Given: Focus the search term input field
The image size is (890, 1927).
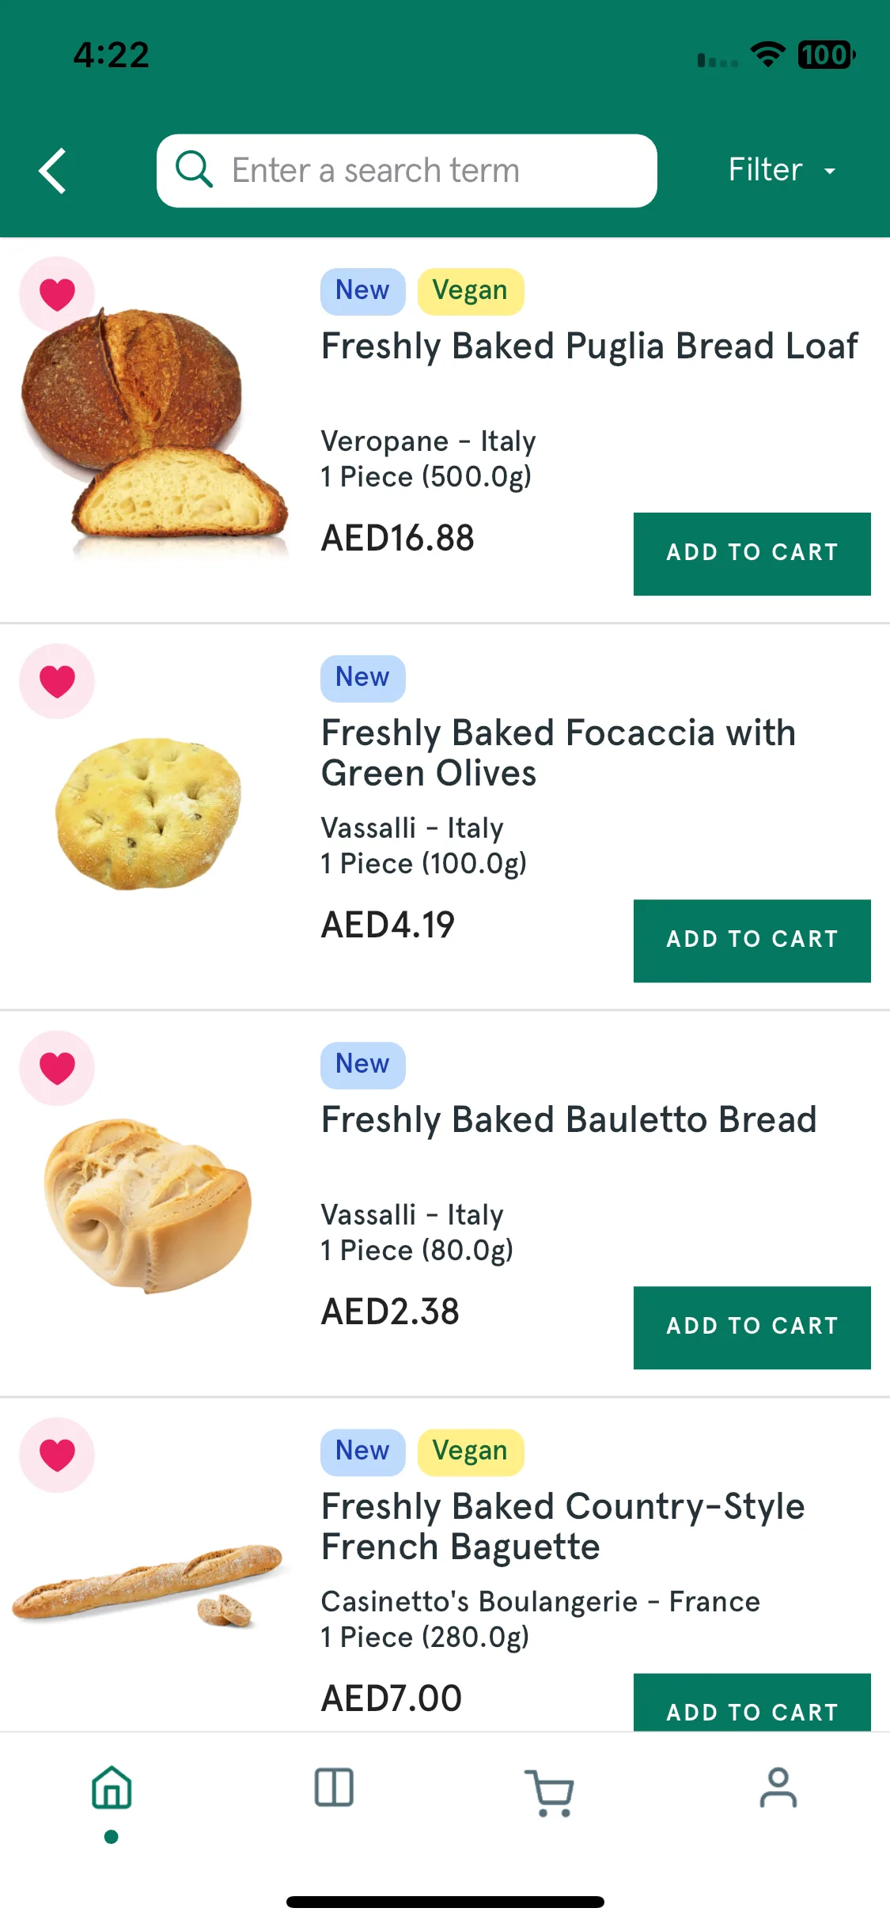Looking at the screenshot, I should click(x=407, y=171).
